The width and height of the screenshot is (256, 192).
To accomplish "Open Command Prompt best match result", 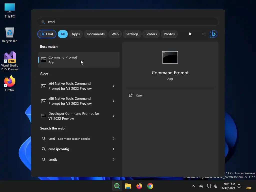I will [x=79, y=60].
